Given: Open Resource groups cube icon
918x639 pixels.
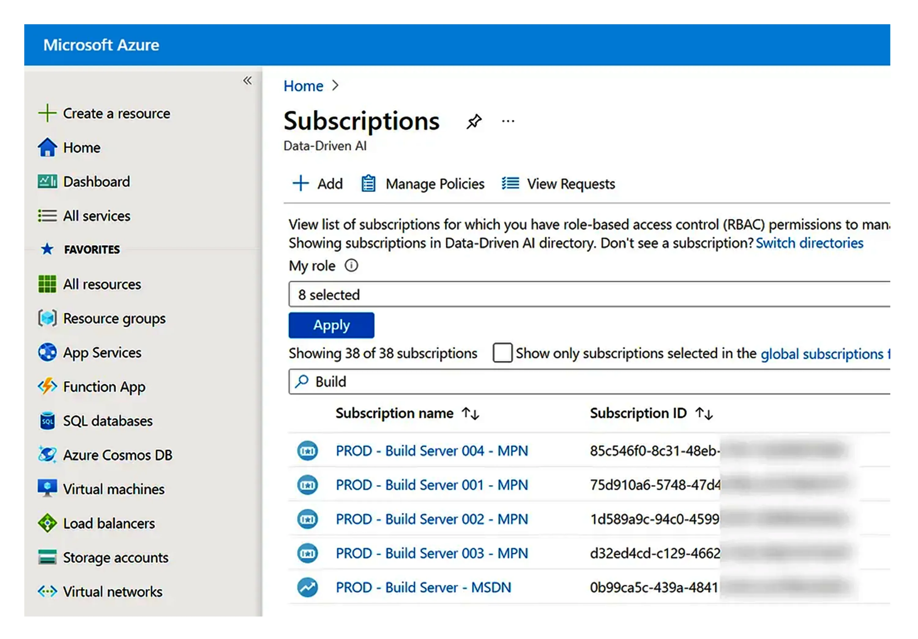Looking at the screenshot, I should (x=47, y=318).
